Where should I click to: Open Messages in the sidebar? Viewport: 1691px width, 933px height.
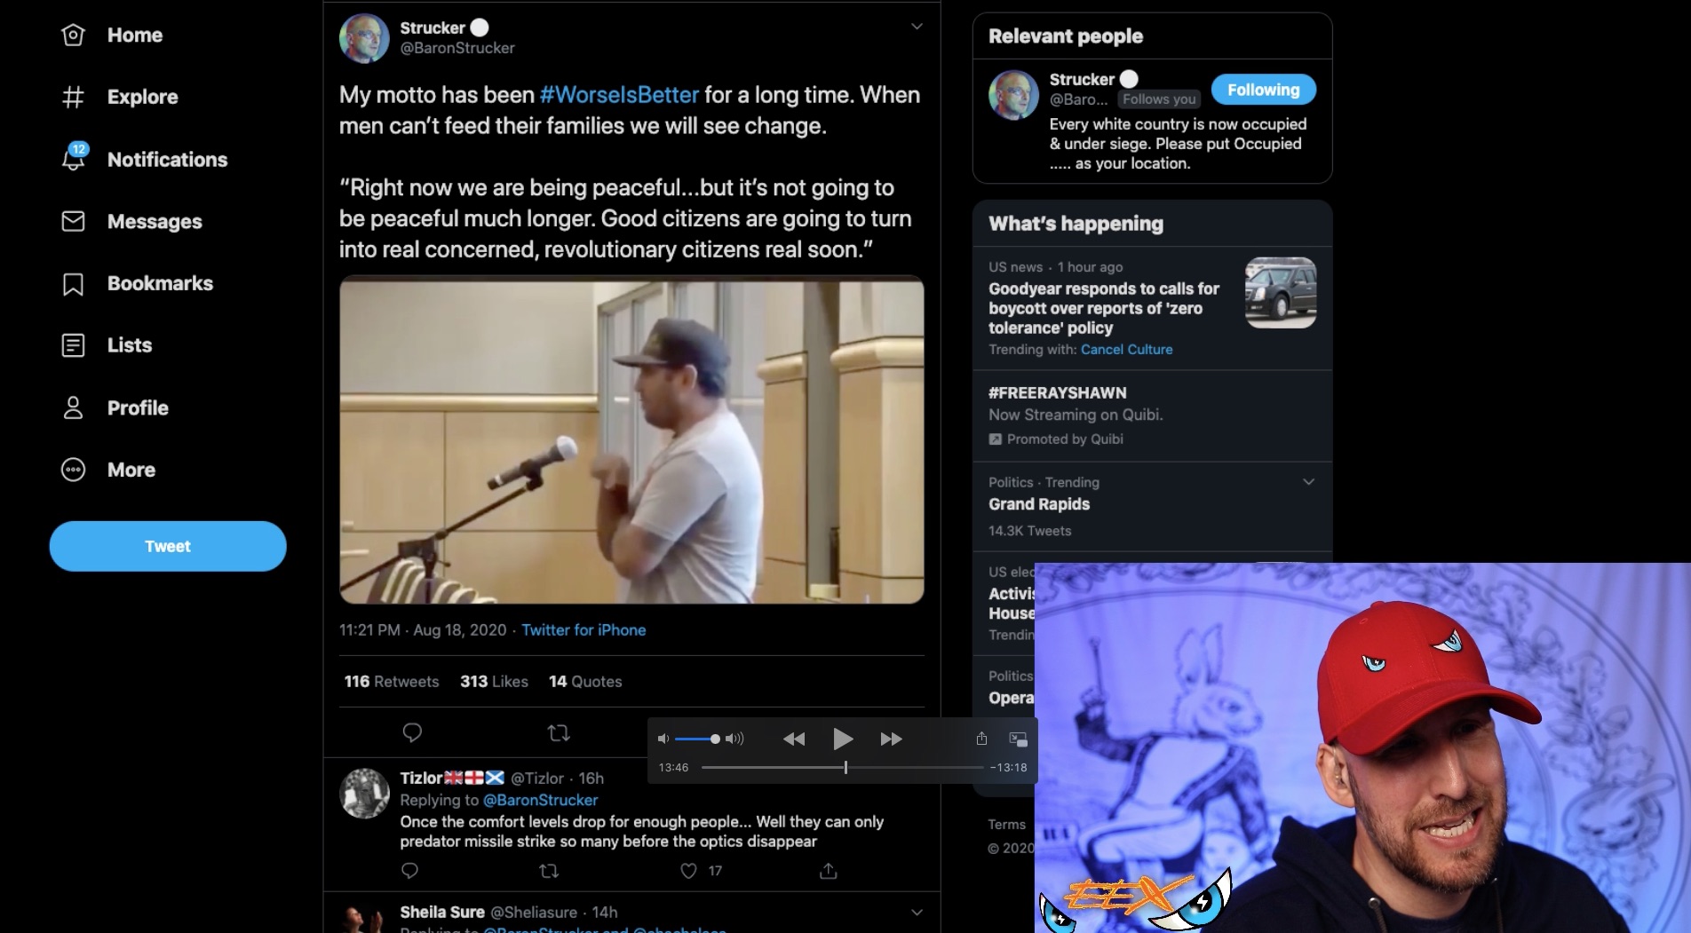155,221
